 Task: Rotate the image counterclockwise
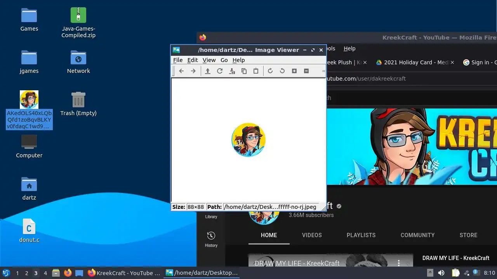tap(282, 71)
